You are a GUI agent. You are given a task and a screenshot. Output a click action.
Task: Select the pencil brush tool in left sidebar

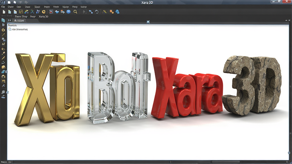[x=3, y=53]
